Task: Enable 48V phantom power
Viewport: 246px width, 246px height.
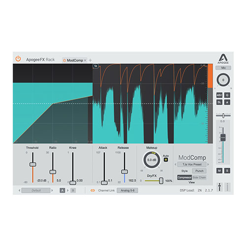Action: pos(219,95)
